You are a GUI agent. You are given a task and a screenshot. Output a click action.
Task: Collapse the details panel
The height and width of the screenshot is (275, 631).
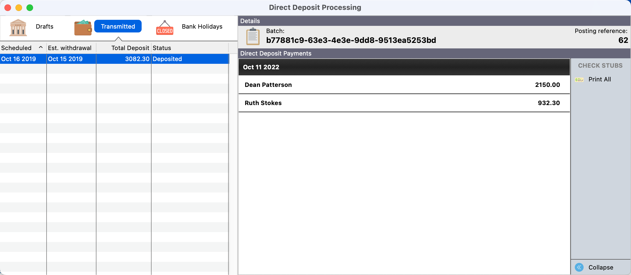[601, 267]
